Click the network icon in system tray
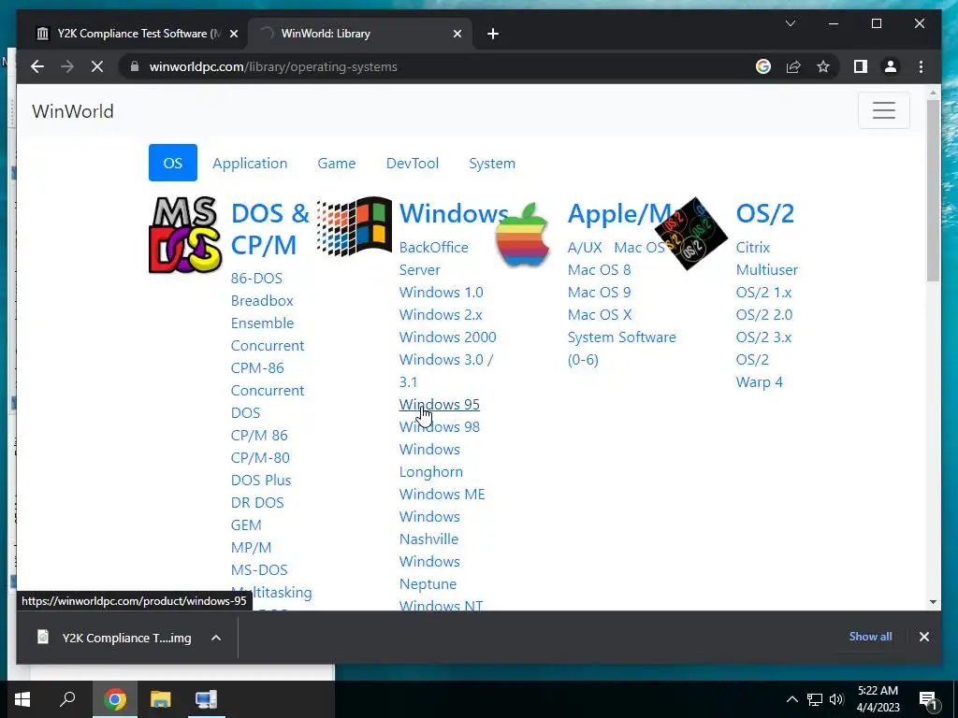 815,699
